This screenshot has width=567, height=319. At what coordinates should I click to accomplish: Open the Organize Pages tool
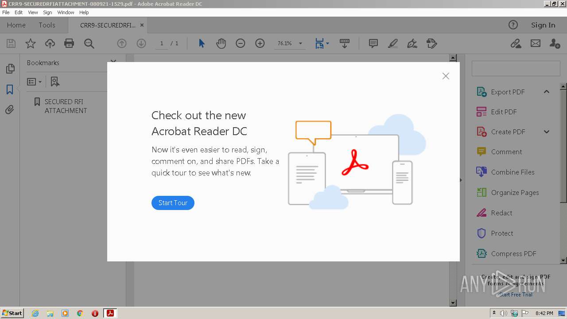[508, 193]
